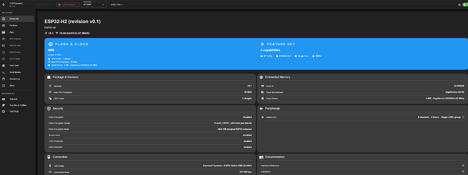Click the Connect button

pos(45,5)
